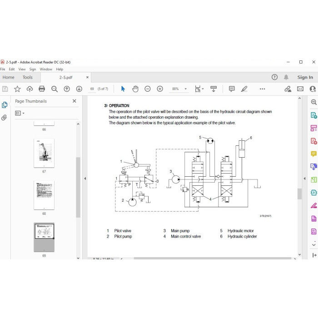Open notifications bell
The image size is (318, 318).
[286, 77]
